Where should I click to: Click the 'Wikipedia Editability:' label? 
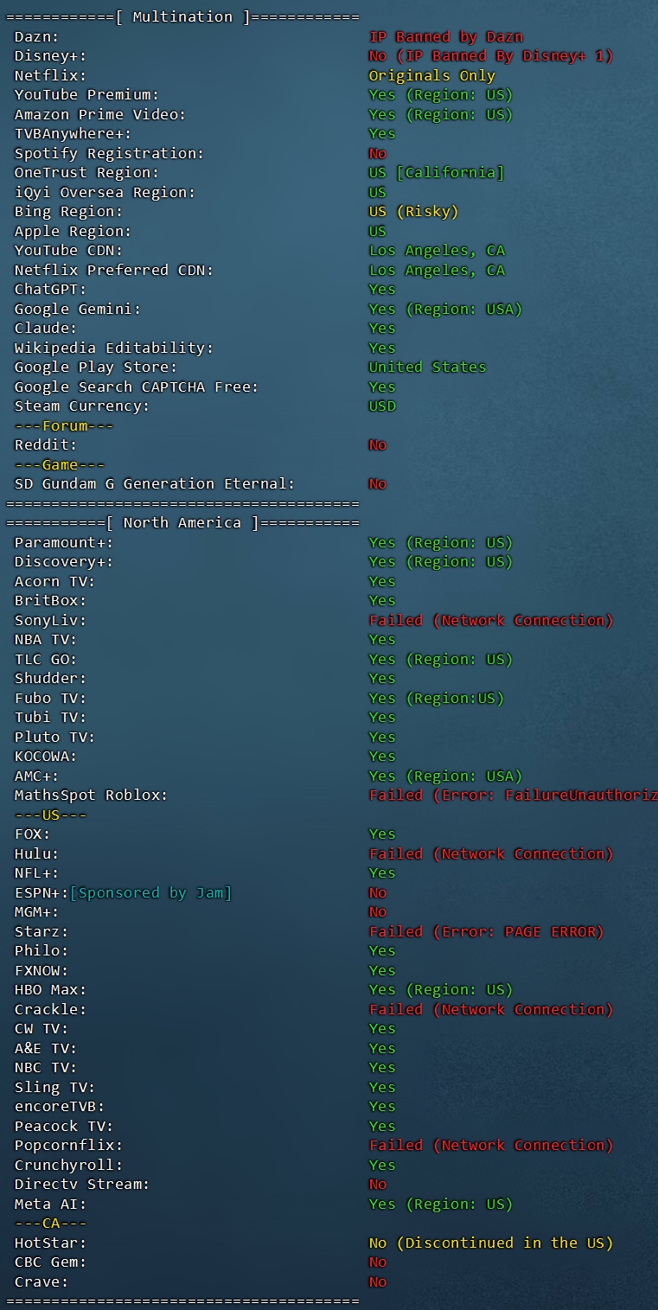point(114,348)
